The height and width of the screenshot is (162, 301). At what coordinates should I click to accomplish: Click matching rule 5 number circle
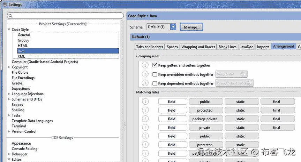[145, 136]
